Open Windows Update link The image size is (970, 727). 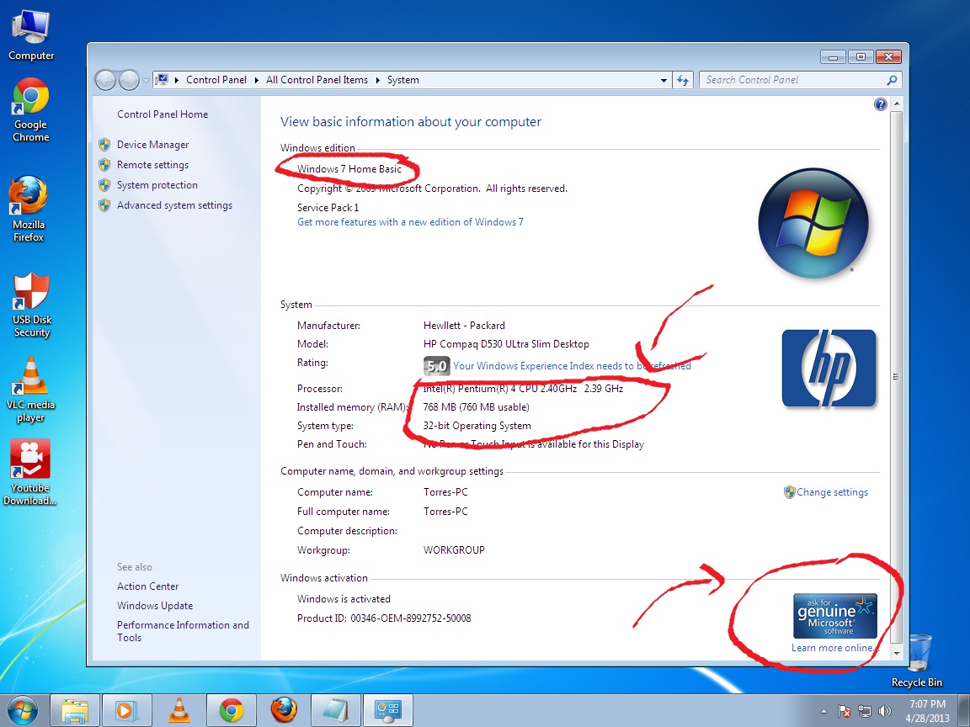click(155, 606)
